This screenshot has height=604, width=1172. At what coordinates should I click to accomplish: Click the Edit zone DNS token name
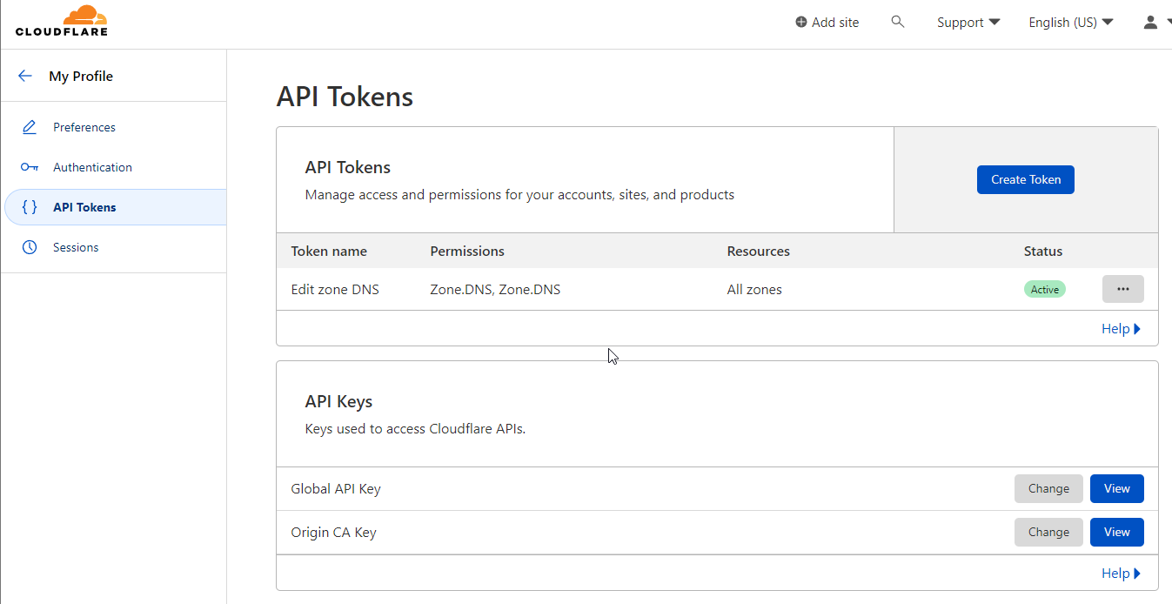pos(335,290)
